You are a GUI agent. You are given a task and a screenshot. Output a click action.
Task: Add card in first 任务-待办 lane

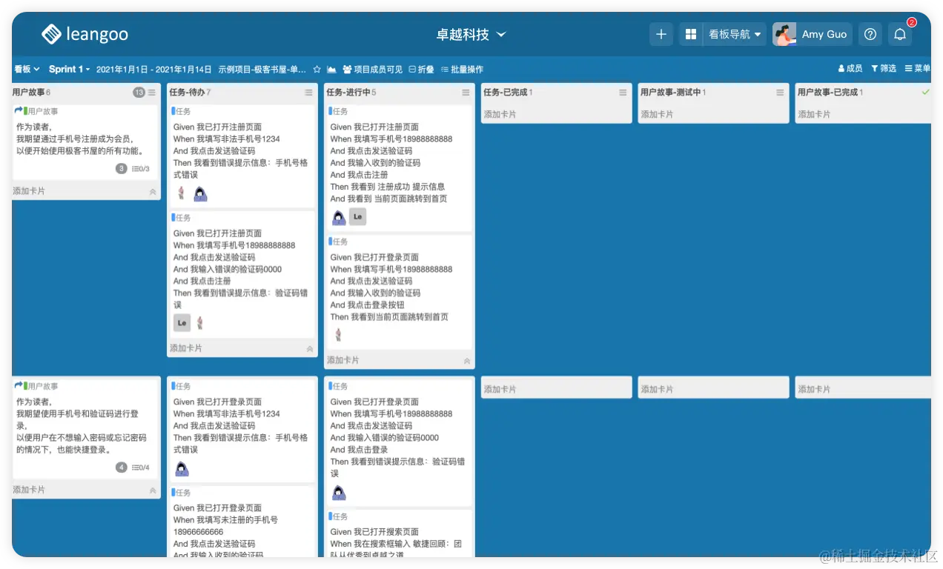(x=186, y=348)
